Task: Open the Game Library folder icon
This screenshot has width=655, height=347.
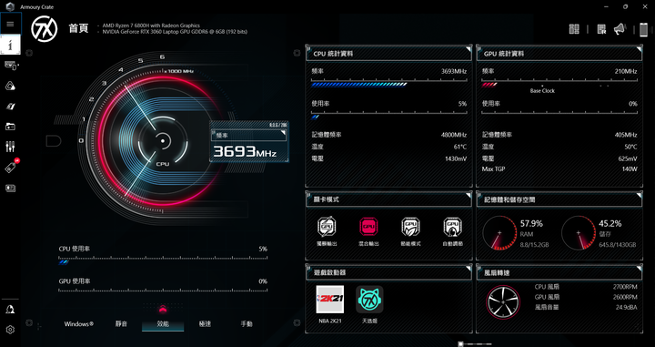Action: click(10, 127)
